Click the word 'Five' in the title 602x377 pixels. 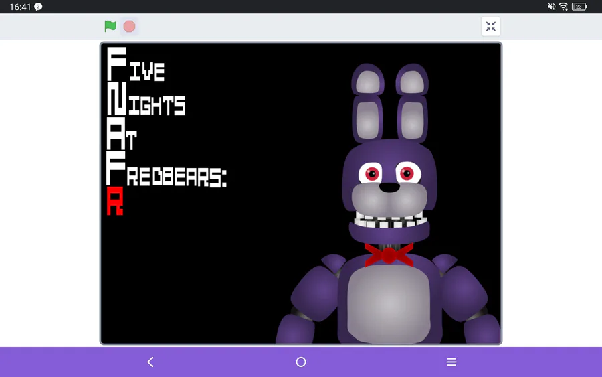point(136,64)
